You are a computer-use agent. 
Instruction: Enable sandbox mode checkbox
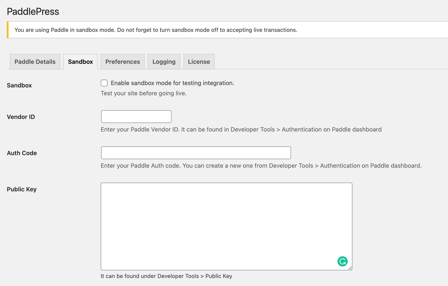coord(104,83)
